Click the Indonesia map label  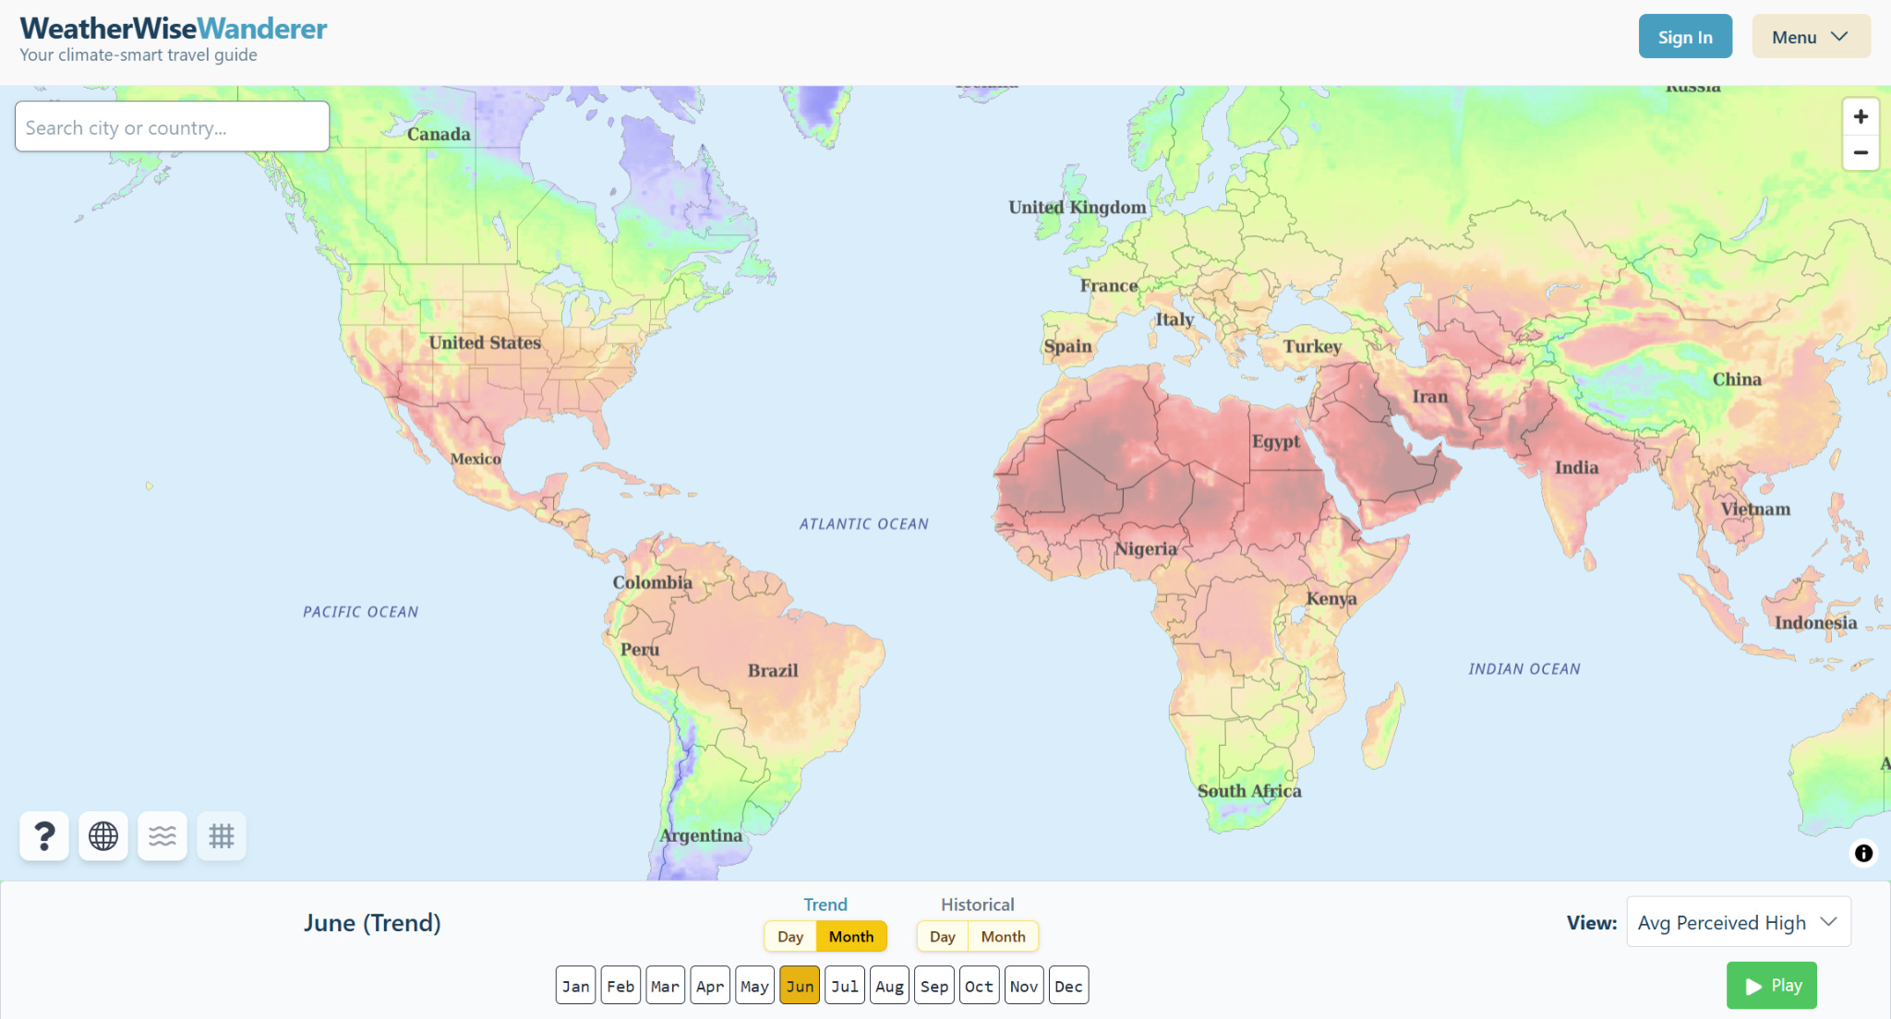click(1815, 623)
